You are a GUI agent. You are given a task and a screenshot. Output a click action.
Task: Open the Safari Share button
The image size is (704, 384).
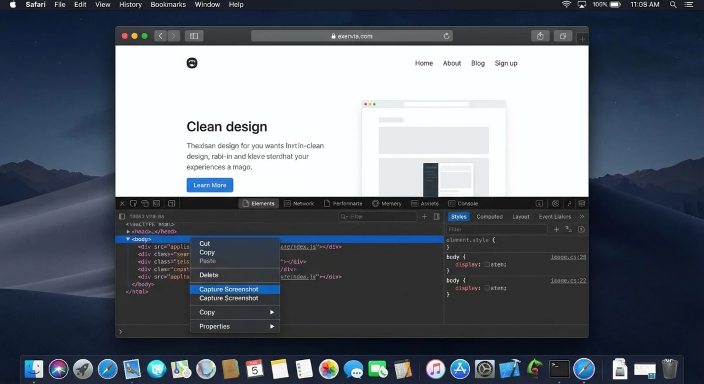tap(540, 36)
